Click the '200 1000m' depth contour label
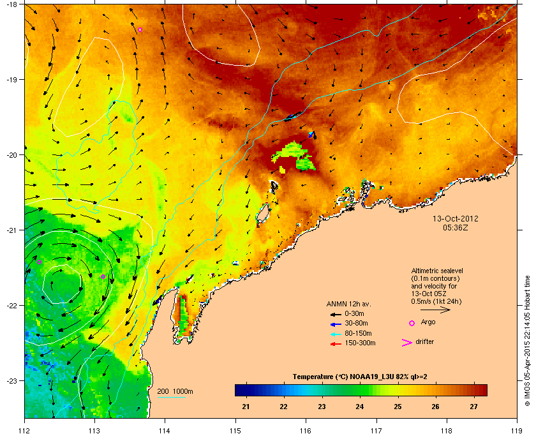This screenshot has width=536, height=434. (175, 392)
